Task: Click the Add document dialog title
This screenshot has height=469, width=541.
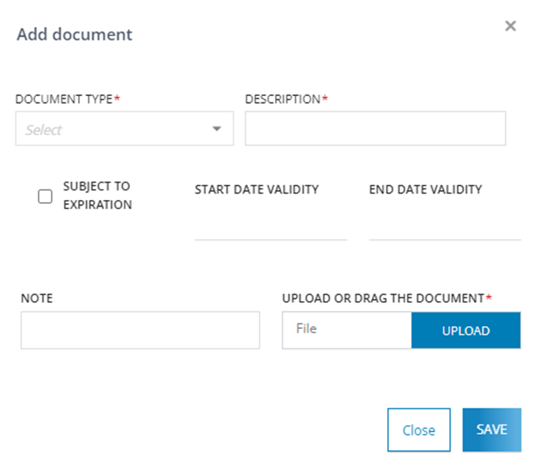Action: tap(75, 34)
